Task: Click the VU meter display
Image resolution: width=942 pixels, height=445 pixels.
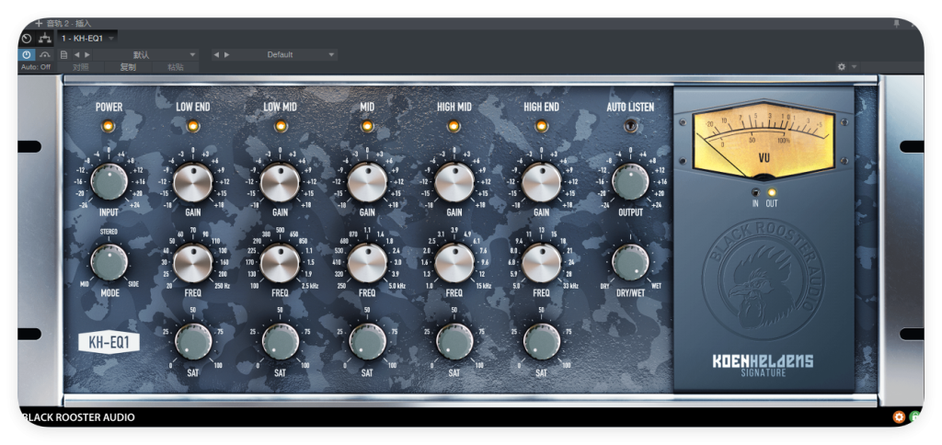Action: [764, 141]
